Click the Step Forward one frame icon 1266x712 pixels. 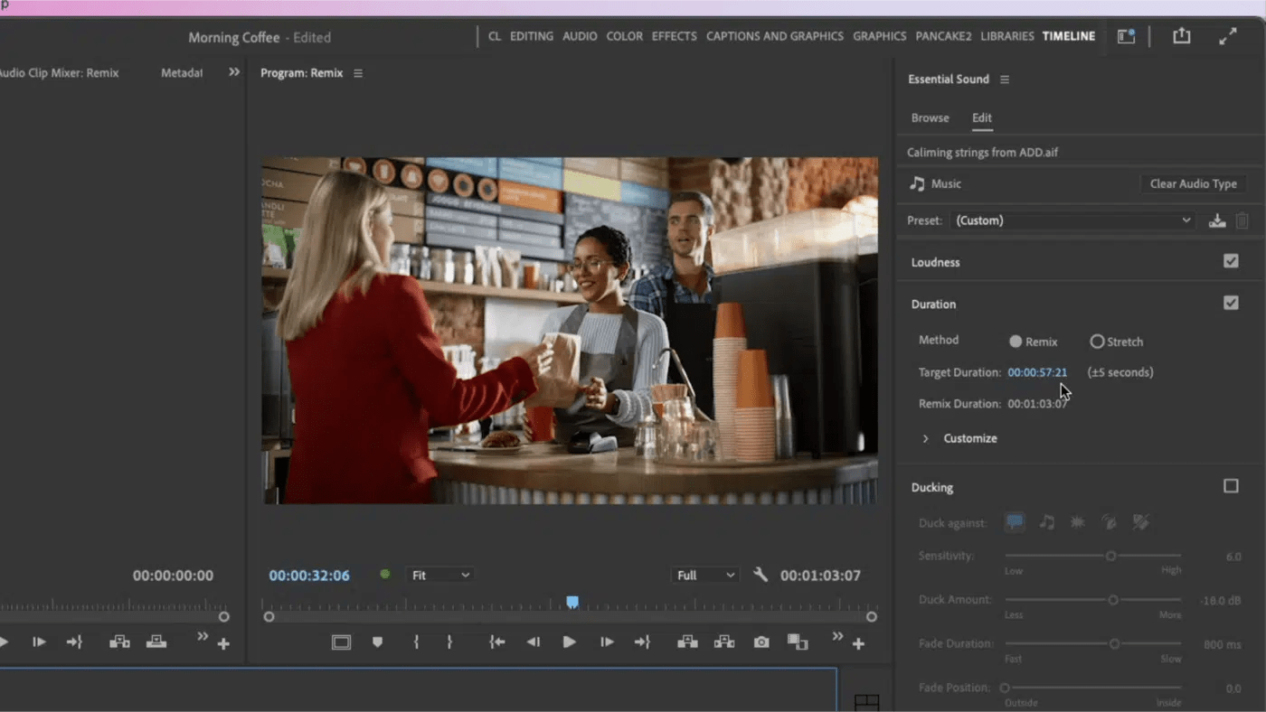607,642
